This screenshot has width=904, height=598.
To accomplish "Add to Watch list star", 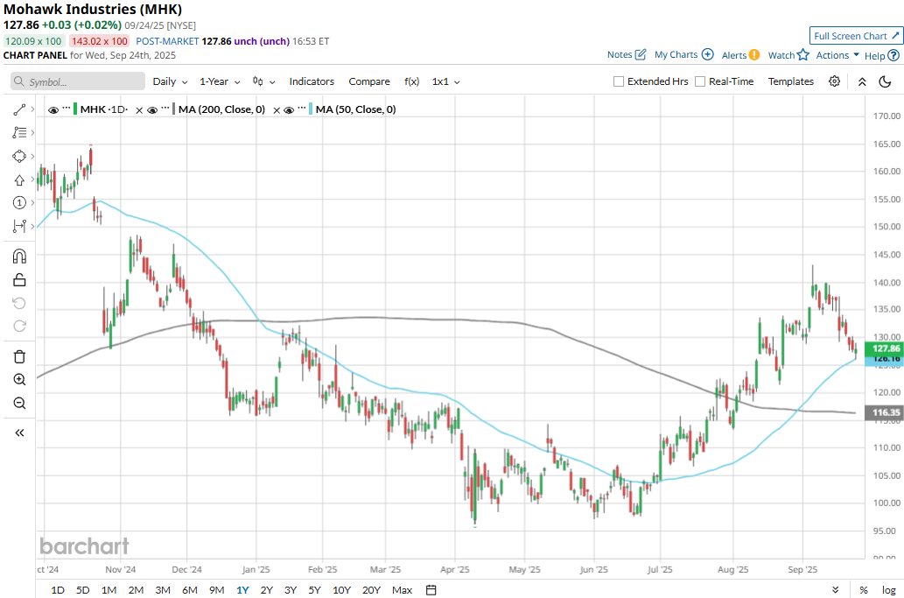I will click(788, 55).
